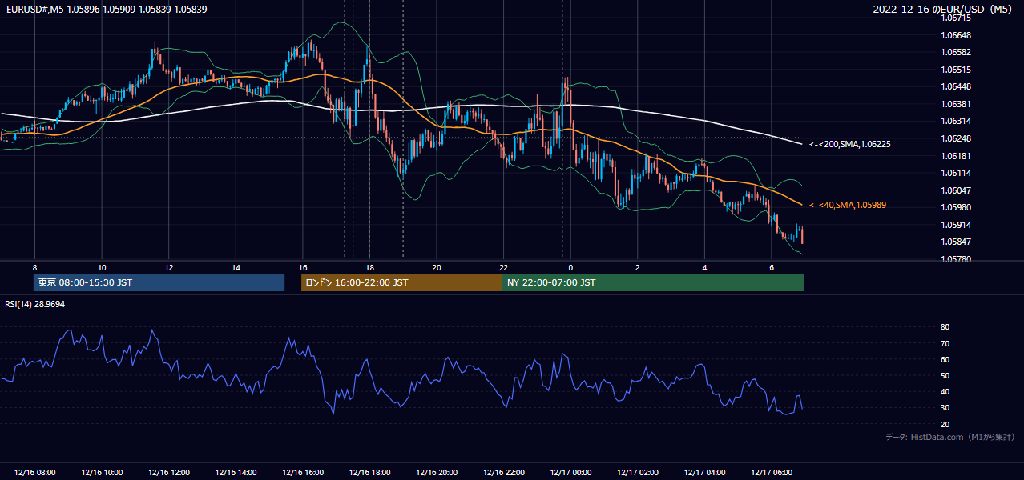1024x480 pixels.
Task: Click RSI scale value 20
Action: pos(945,424)
